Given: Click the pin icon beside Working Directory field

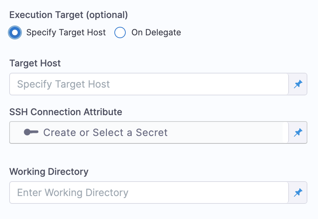Looking at the screenshot, I should coord(298,193).
